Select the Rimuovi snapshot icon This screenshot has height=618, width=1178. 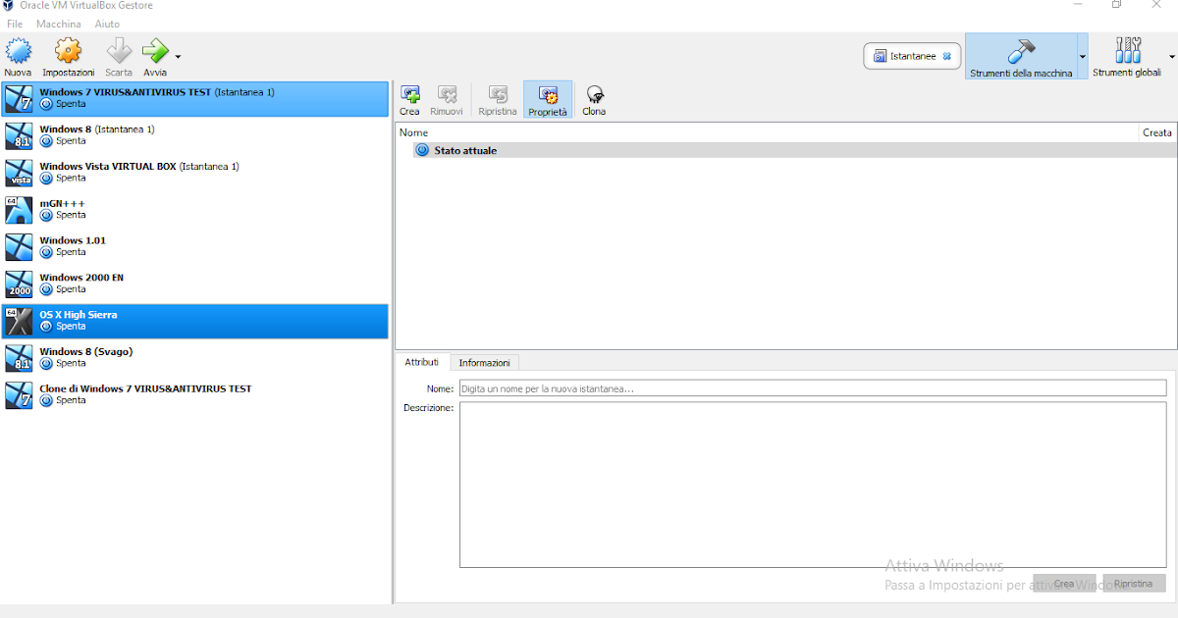[447, 98]
